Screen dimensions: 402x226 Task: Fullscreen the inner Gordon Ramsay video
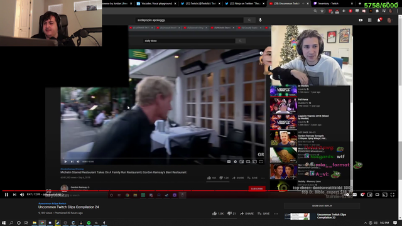(261, 162)
